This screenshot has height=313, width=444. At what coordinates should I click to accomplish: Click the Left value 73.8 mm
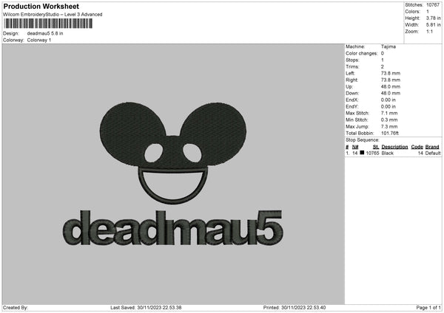click(391, 73)
